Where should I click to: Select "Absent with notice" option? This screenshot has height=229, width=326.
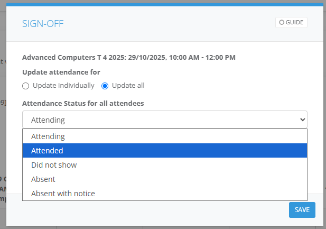(63, 194)
